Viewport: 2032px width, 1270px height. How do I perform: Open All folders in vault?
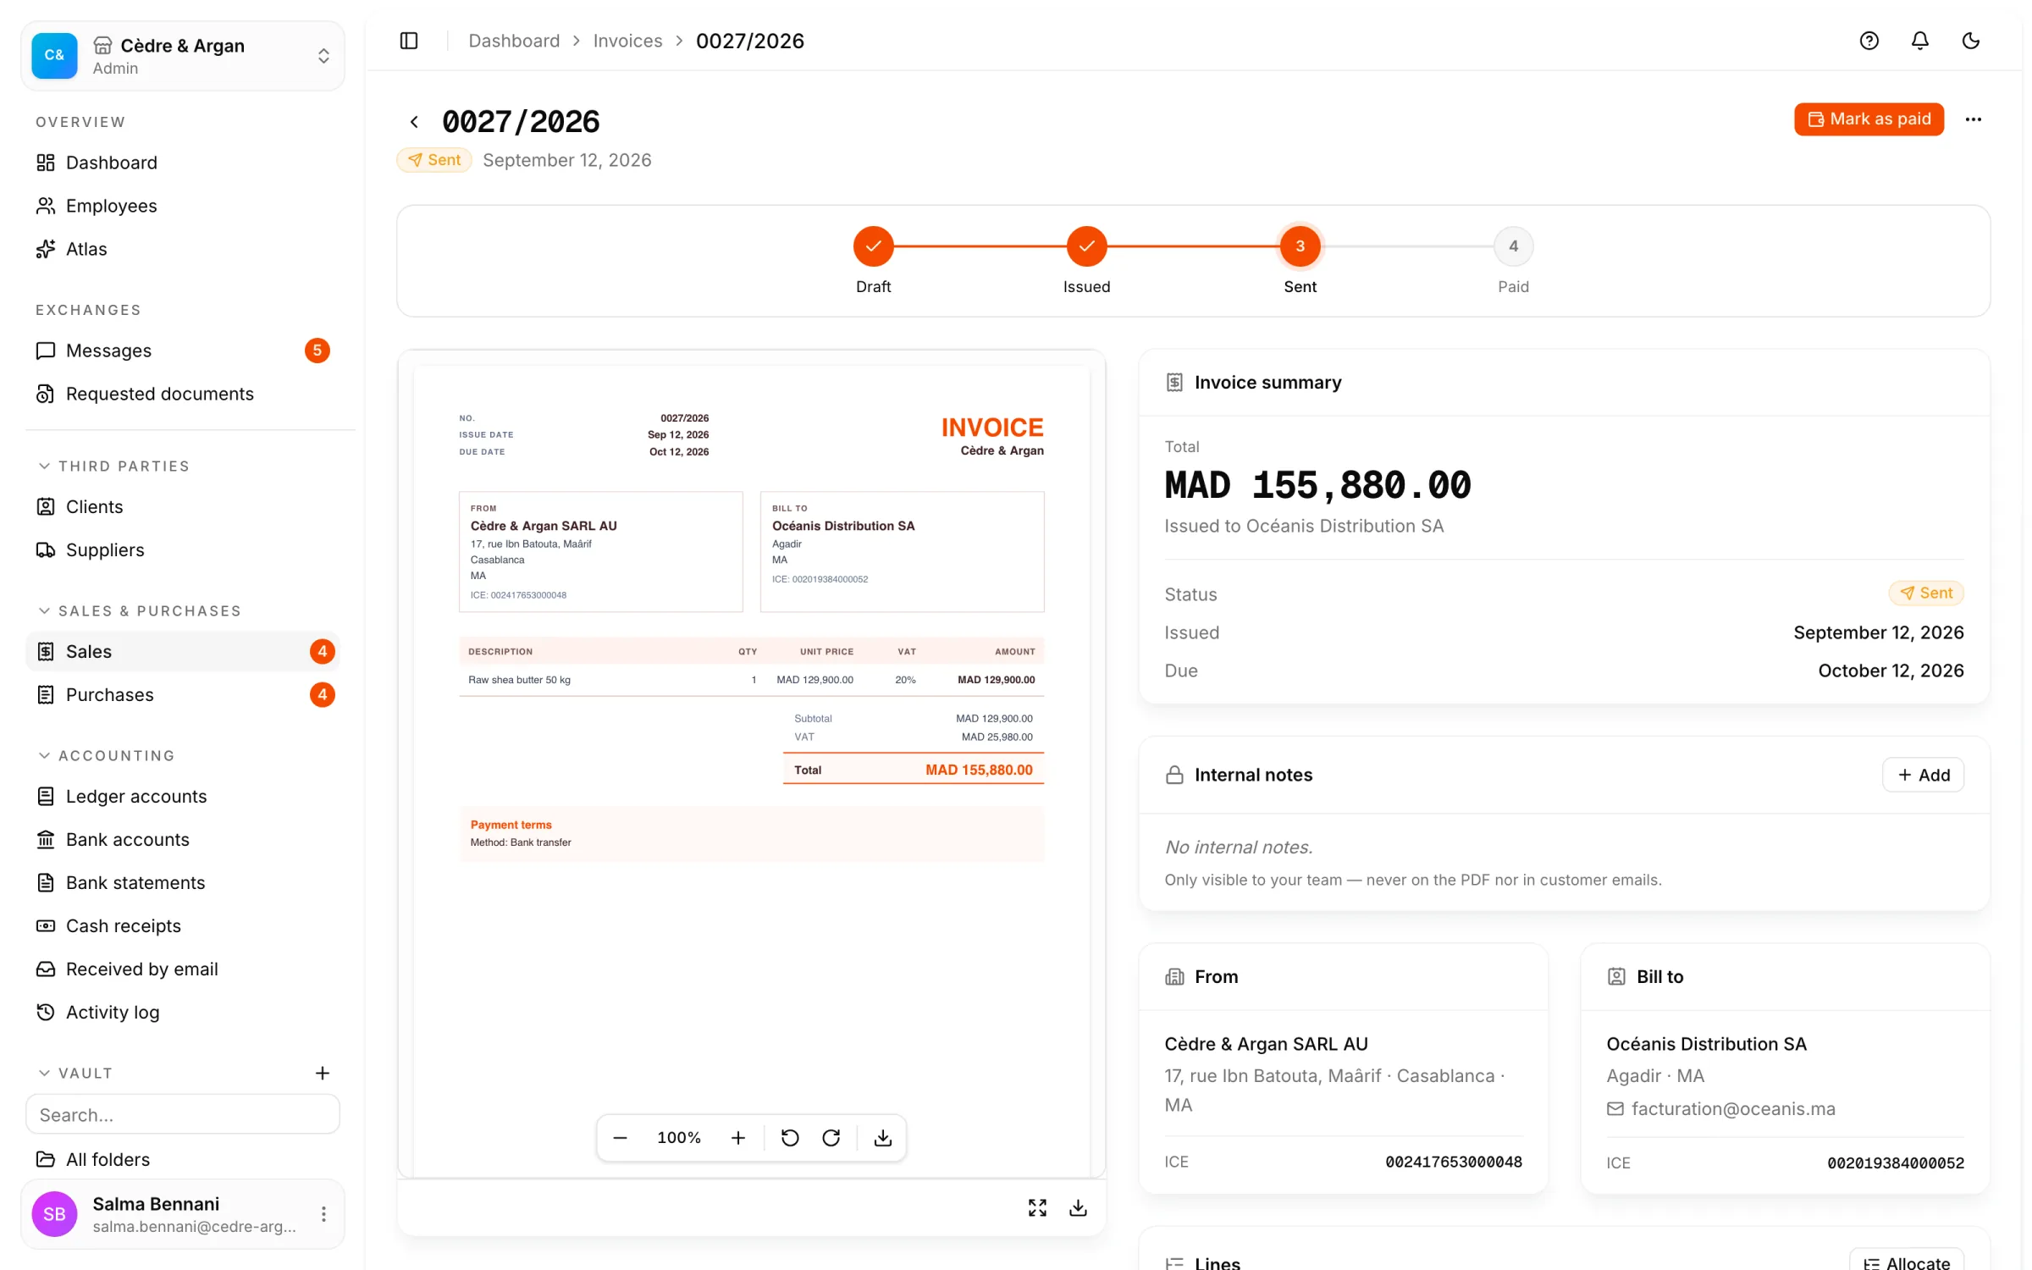[x=183, y=1160]
